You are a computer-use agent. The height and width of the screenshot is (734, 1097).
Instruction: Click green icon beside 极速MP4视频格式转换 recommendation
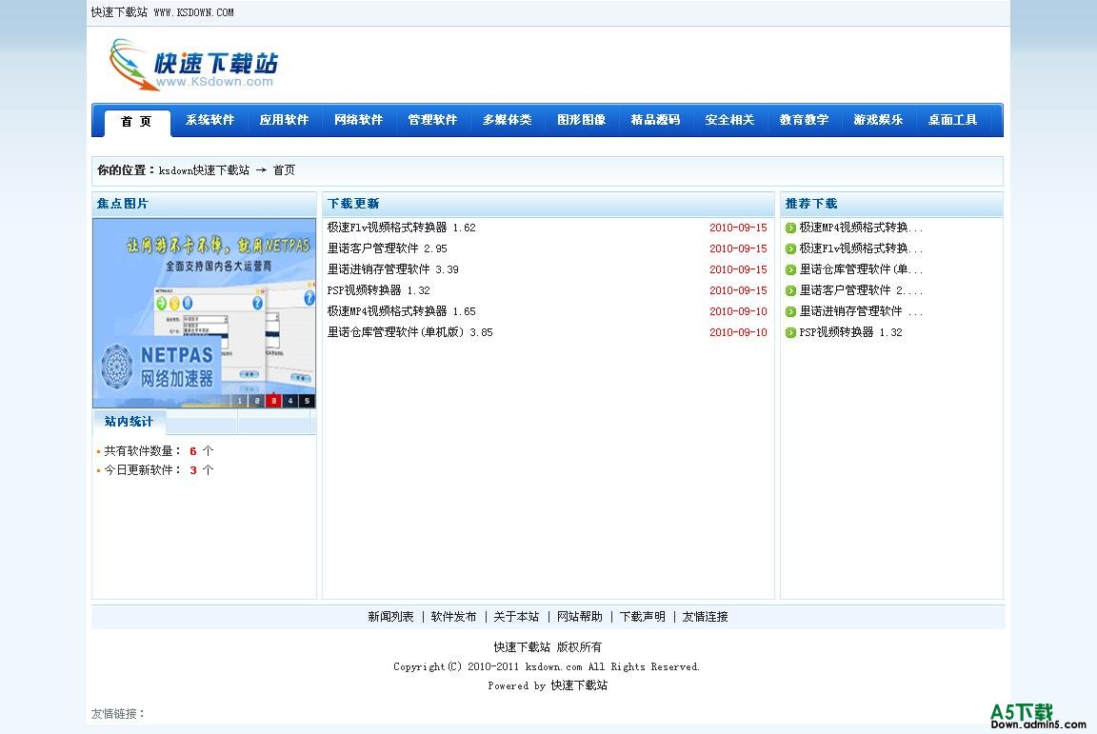790,228
